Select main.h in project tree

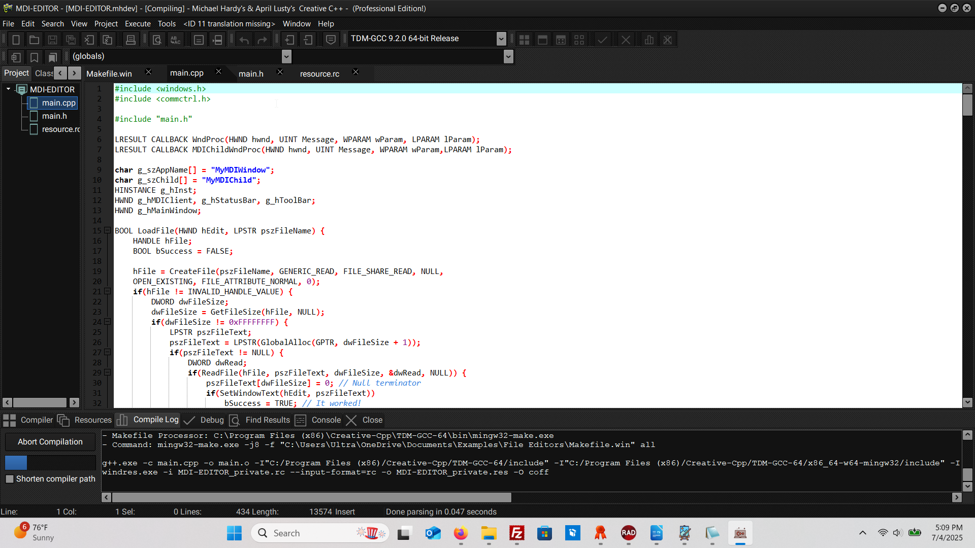point(54,116)
